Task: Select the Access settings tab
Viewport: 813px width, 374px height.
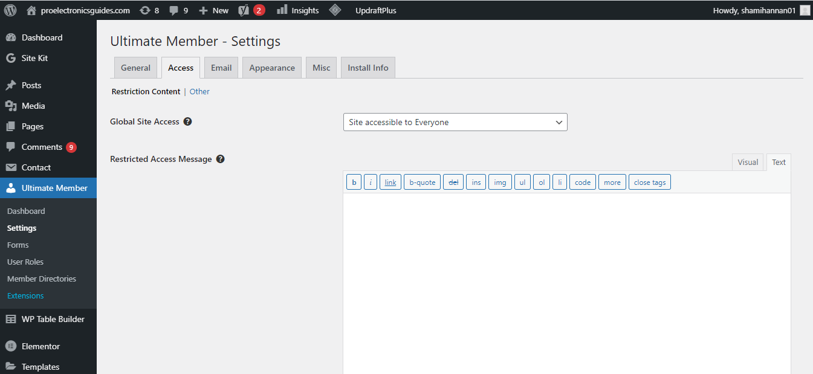Action: 181,68
